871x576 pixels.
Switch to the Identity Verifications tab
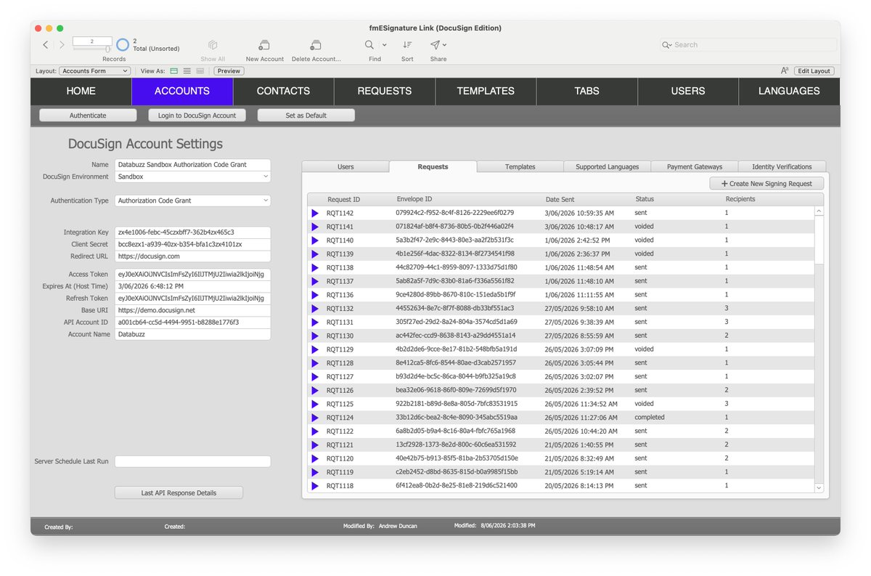pyautogui.click(x=782, y=167)
